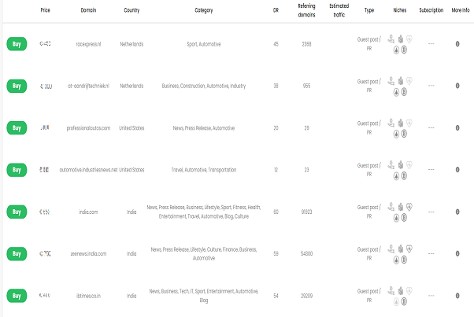474x317 pixels.
Task: Sort the table by DR column
Action: (x=276, y=10)
